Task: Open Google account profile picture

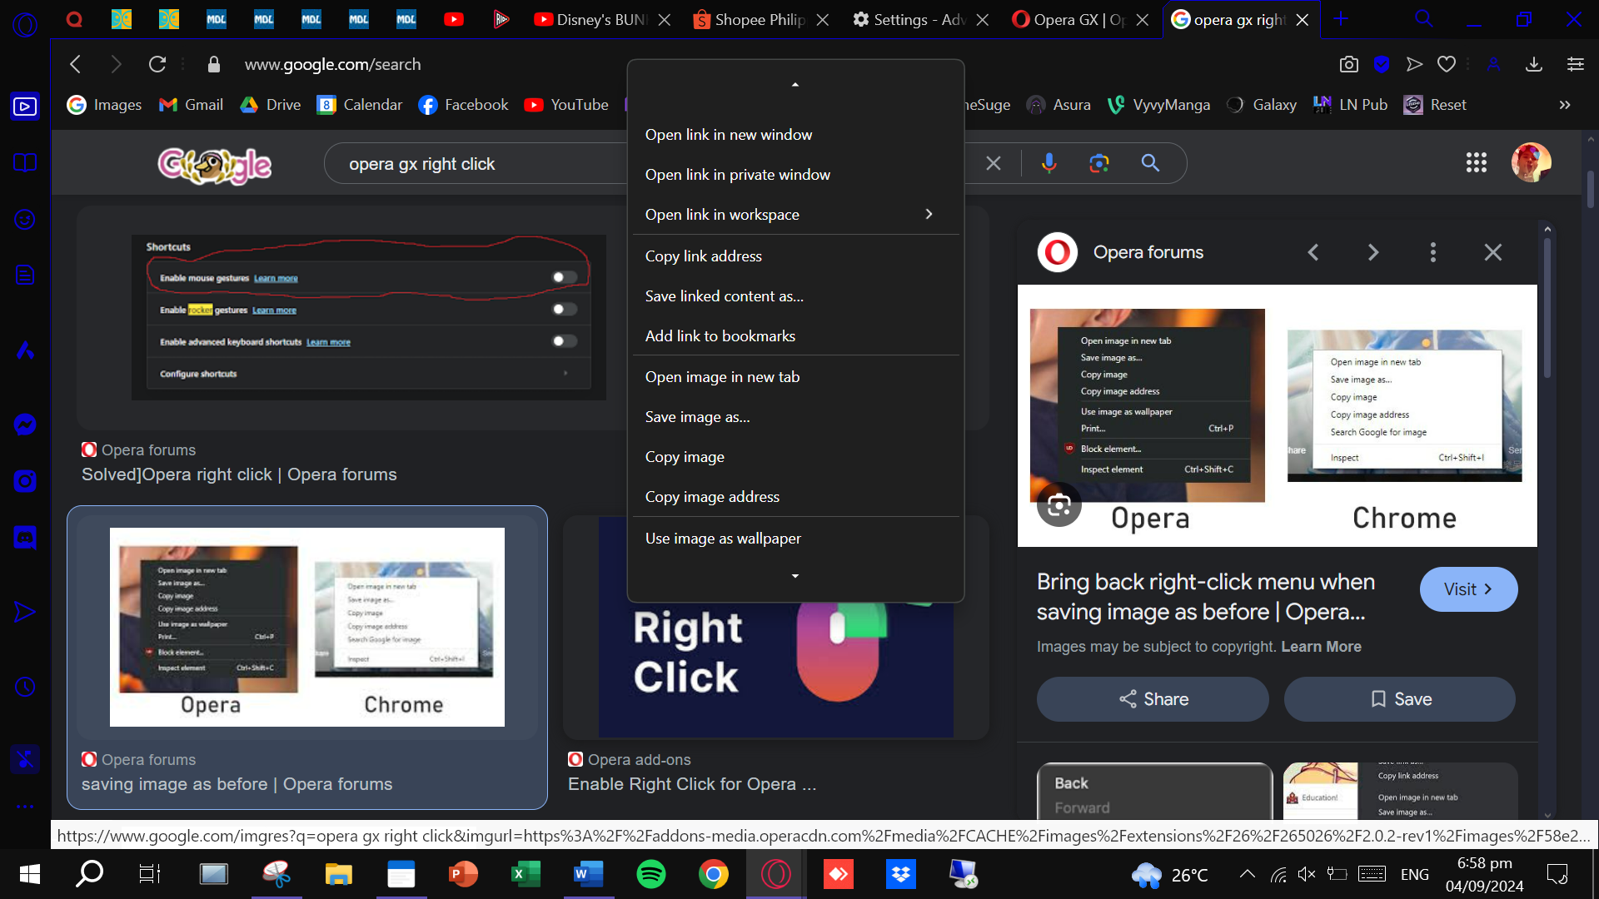Action: (1532, 162)
